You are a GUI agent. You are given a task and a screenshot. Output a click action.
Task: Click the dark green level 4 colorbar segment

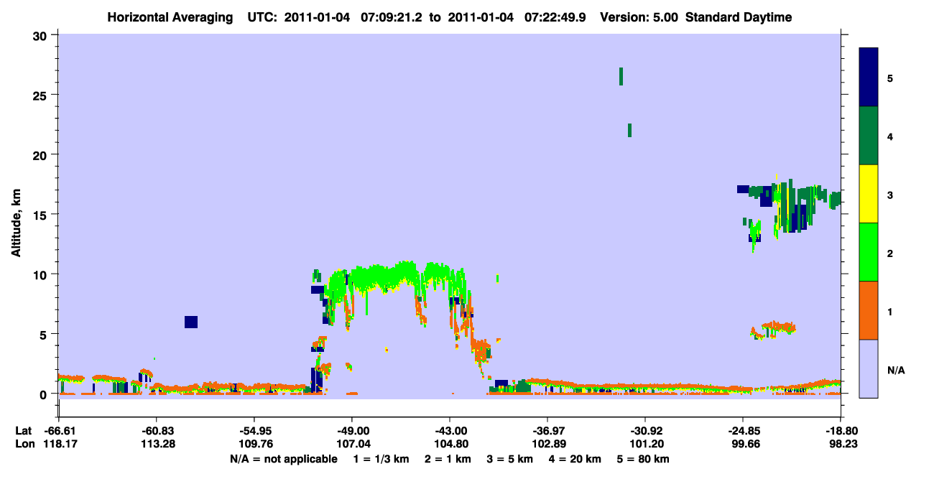point(869,136)
